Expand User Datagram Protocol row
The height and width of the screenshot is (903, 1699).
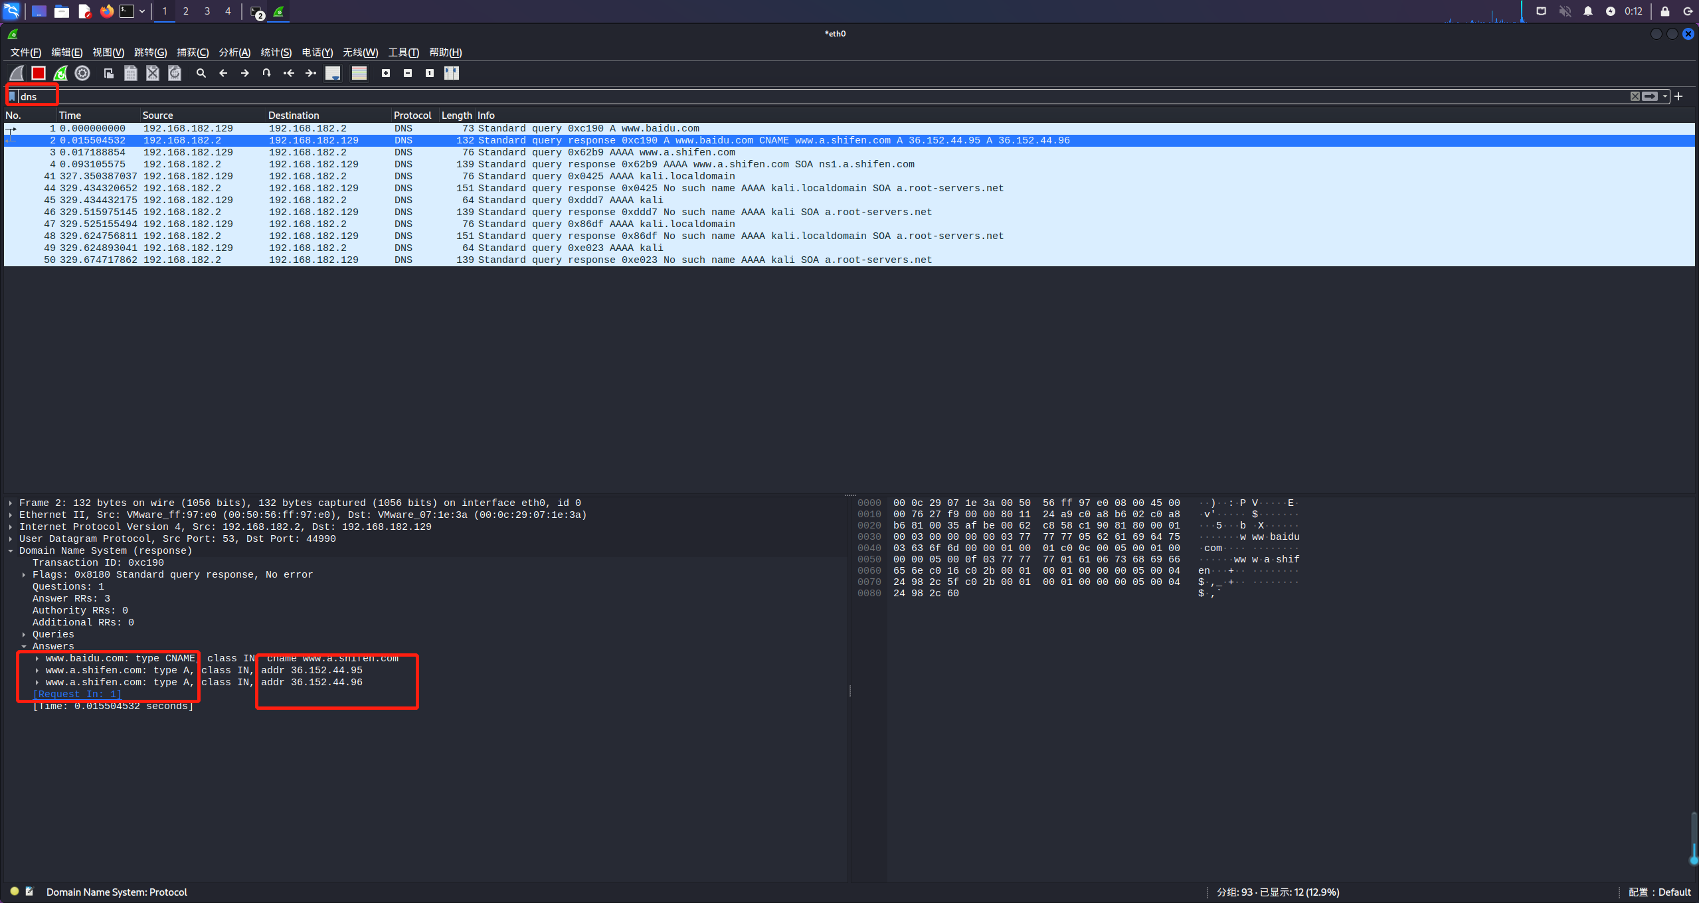coord(11,539)
